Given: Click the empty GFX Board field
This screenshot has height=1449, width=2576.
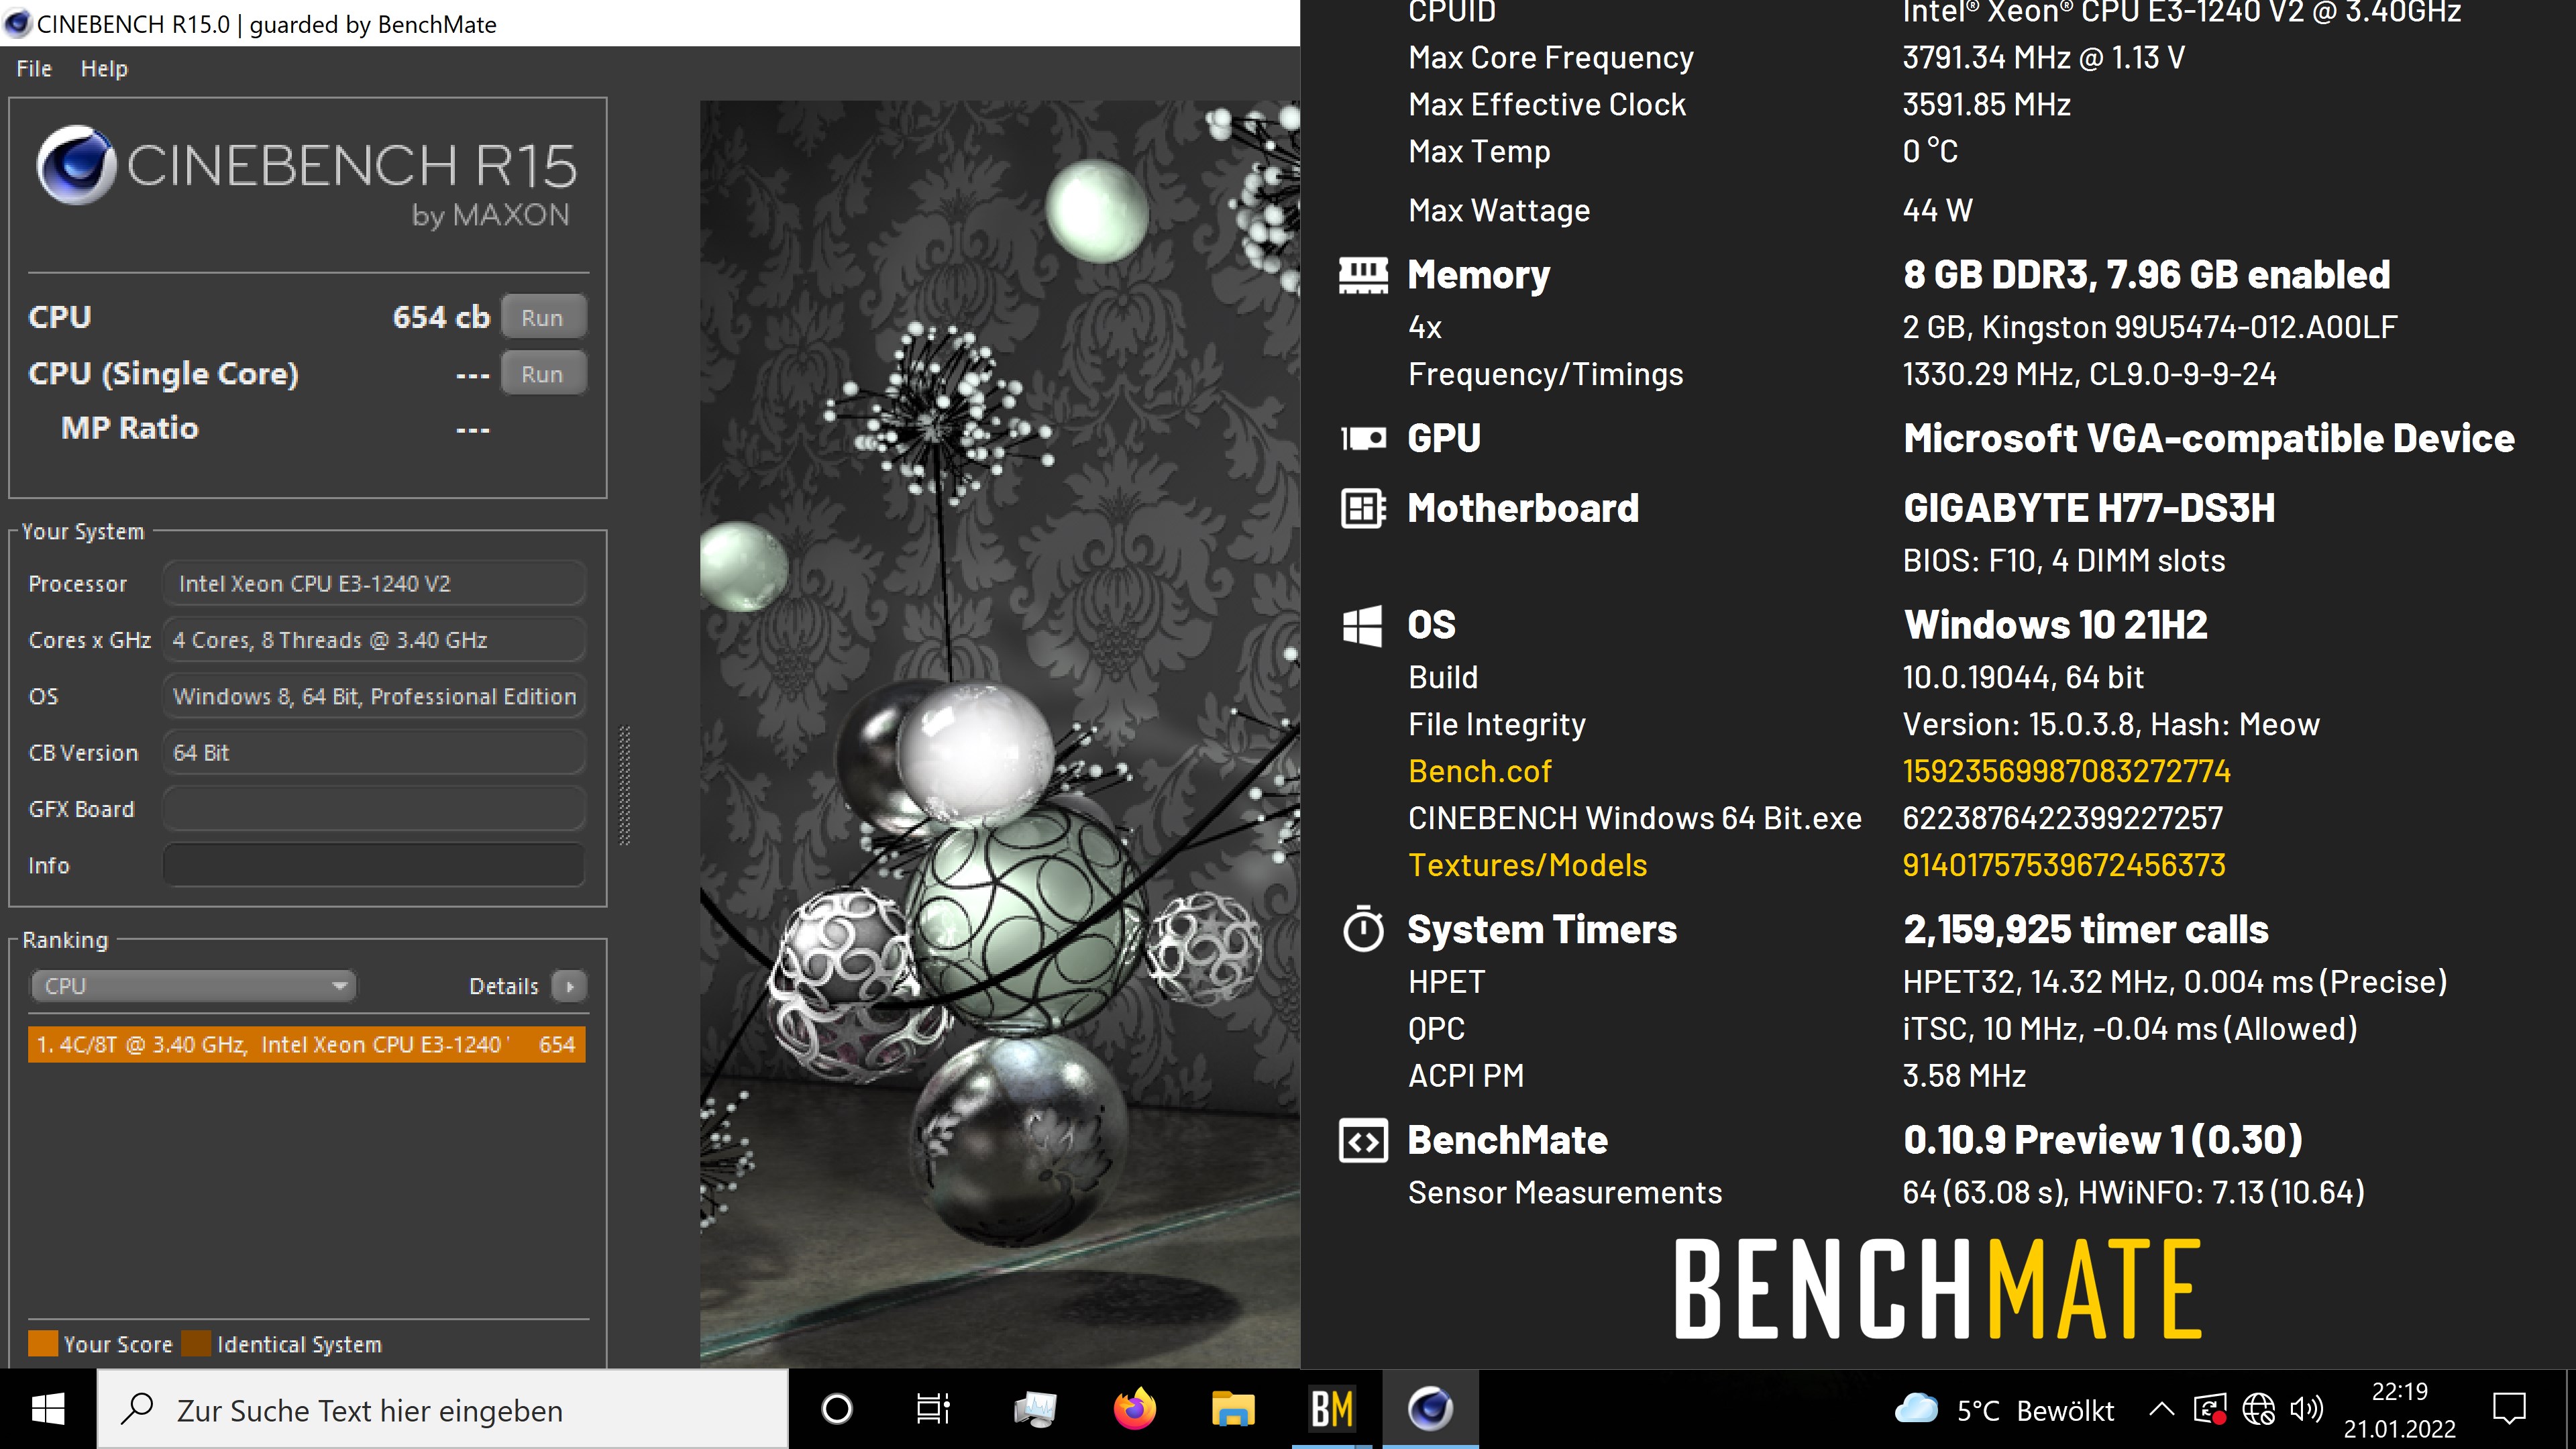Looking at the screenshot, I should point(374,809).
